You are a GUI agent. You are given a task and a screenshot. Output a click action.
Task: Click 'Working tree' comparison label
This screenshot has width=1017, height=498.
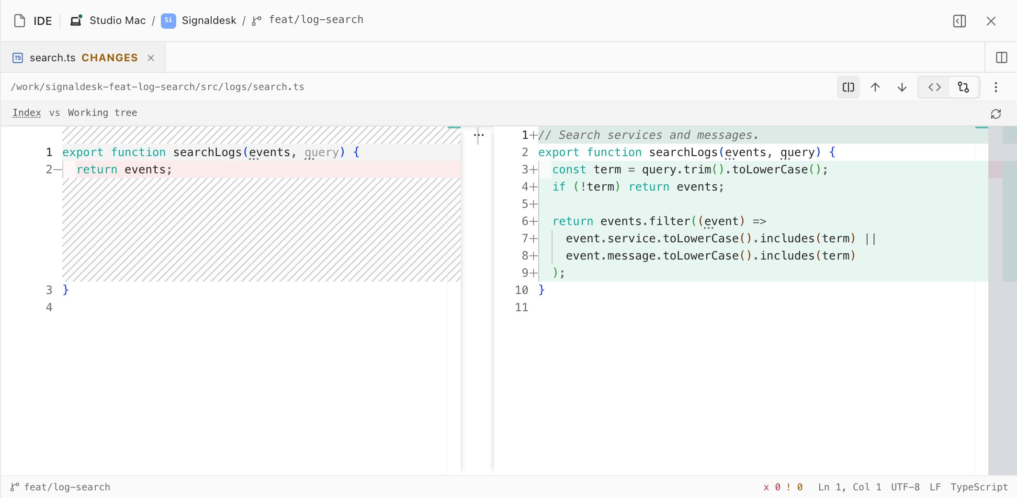tap(102, 113)
